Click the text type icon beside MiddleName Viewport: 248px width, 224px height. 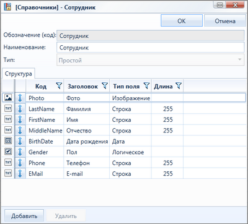8,130
